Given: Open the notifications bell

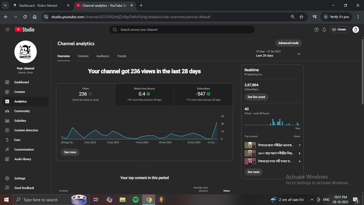Looking at the screenshot, I should (x=324, y=30).
